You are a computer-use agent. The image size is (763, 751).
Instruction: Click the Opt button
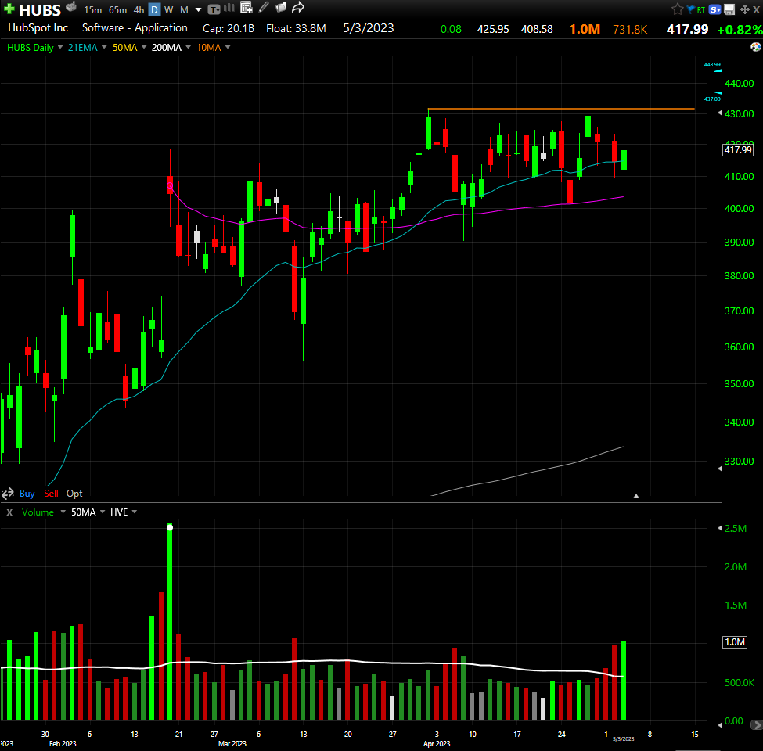(74, 494)
